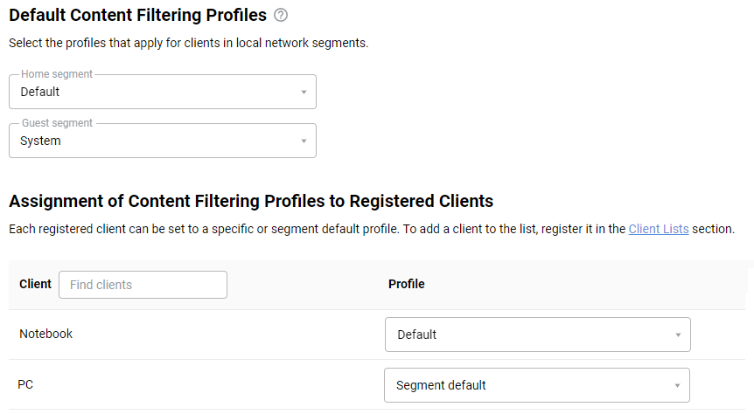The image size is (754, 414).
Task: Select the Notebook client row name
Action: (46, 334)
